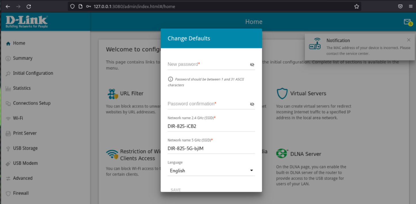Viewport: 416px width, 204px height.
Task: Click the browser reload icon
Action: 28,7
